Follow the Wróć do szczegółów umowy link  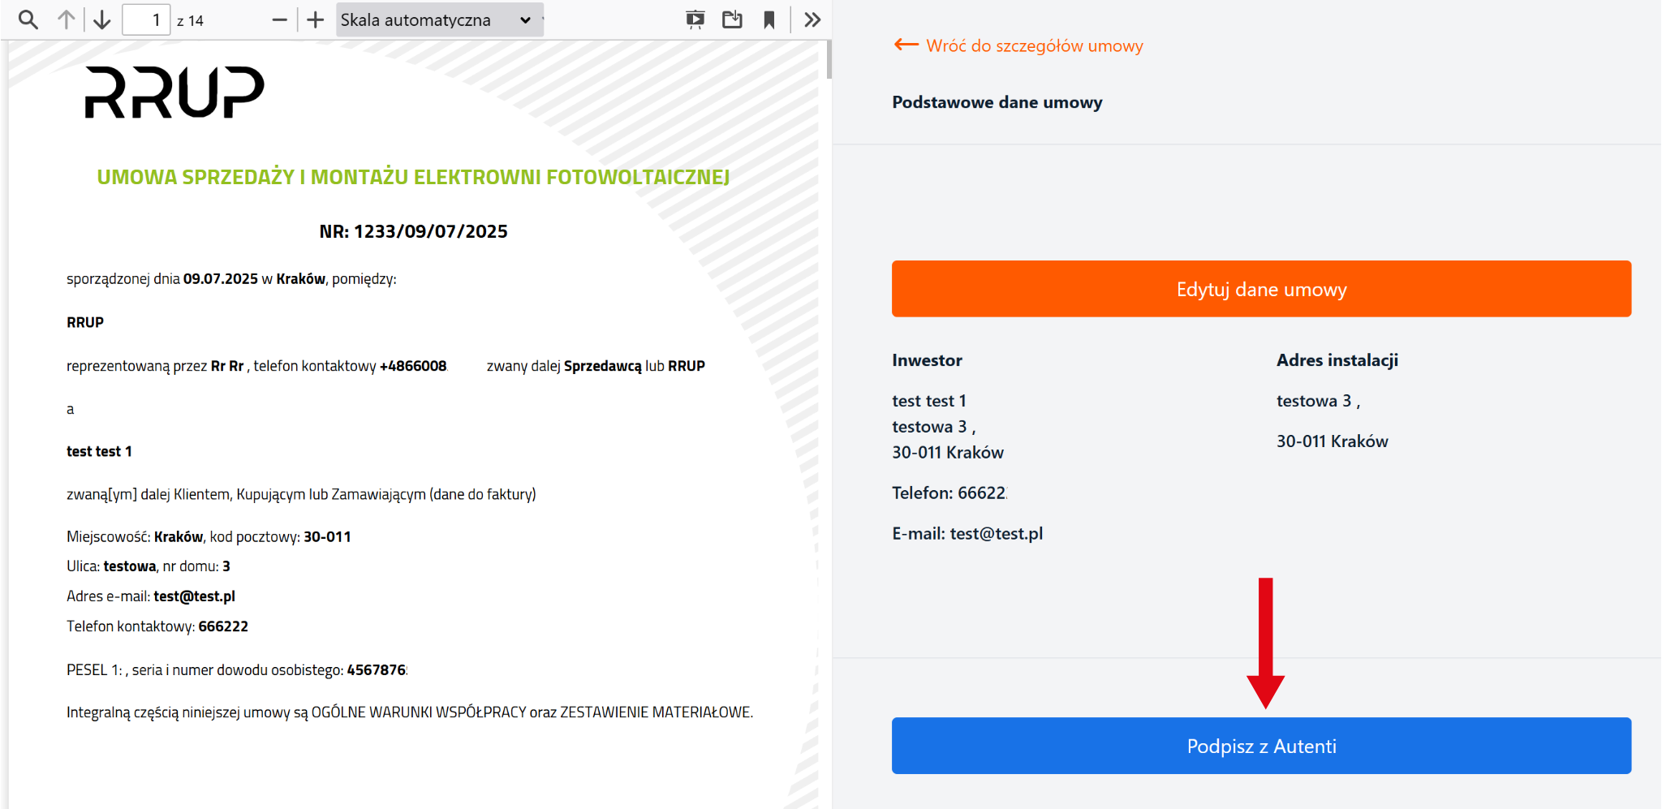click(1034, 45)
